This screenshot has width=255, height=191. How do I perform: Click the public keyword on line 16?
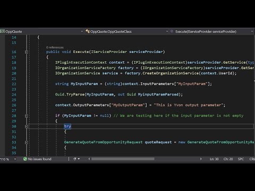[53, 52]
